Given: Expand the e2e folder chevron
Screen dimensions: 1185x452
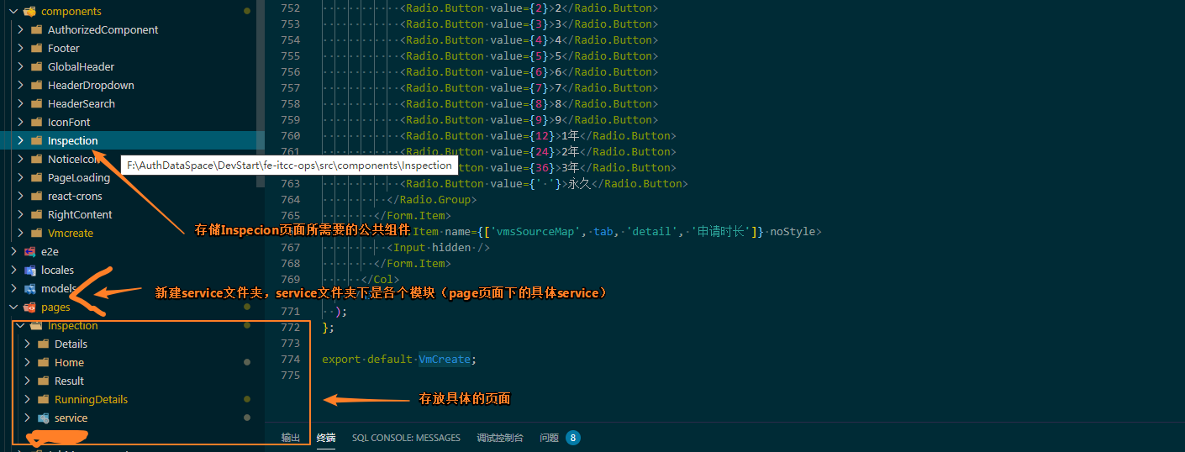Looking at the screenshot, I should (x=13, y=251).
